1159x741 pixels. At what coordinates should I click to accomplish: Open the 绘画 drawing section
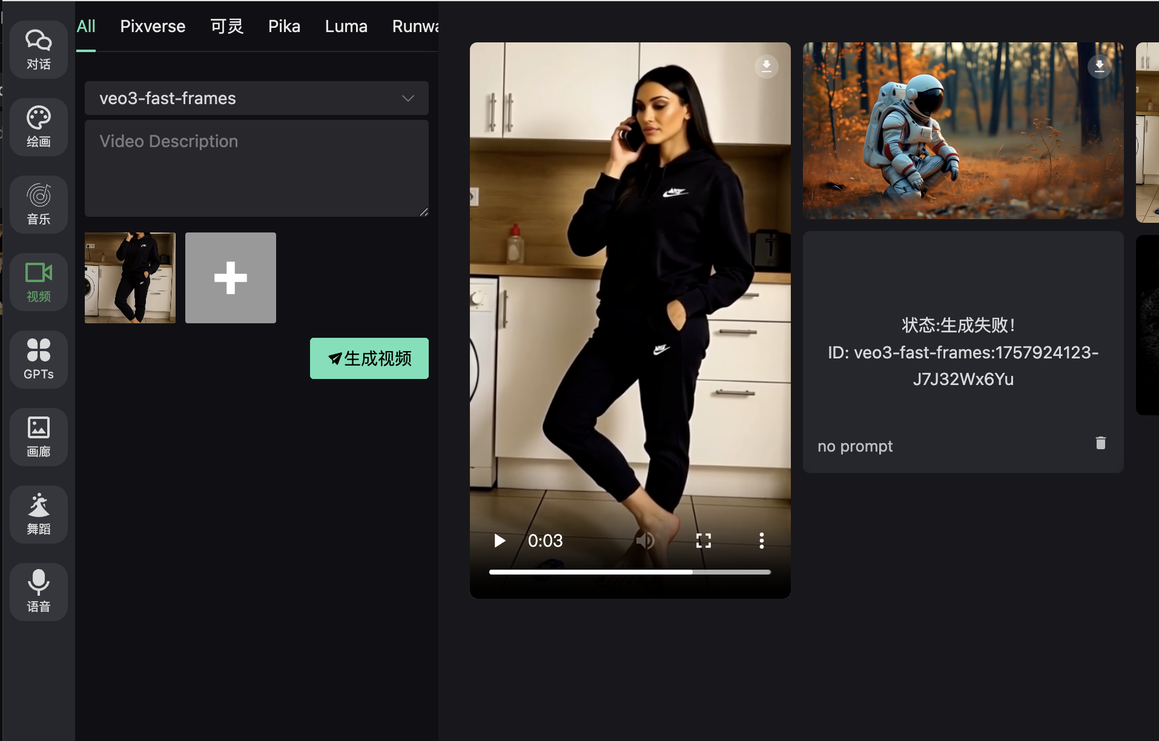pos(38,127)
